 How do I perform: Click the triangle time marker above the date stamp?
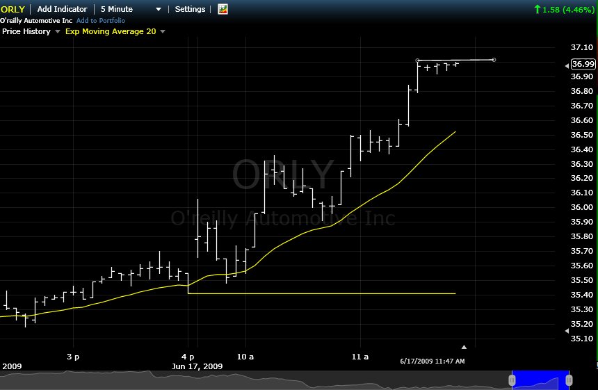point(464,347)
